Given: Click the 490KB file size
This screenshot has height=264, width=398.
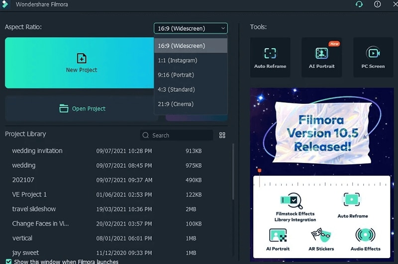Looking at the screenshot, I should [194, 180].
